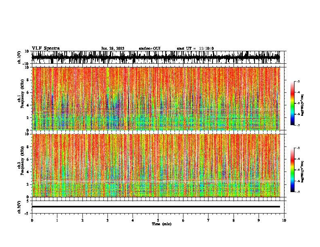The height and width of the screenshot is (247, 320).
Task: Click the "7" minute tick label
Action: [x=208, y=220]
